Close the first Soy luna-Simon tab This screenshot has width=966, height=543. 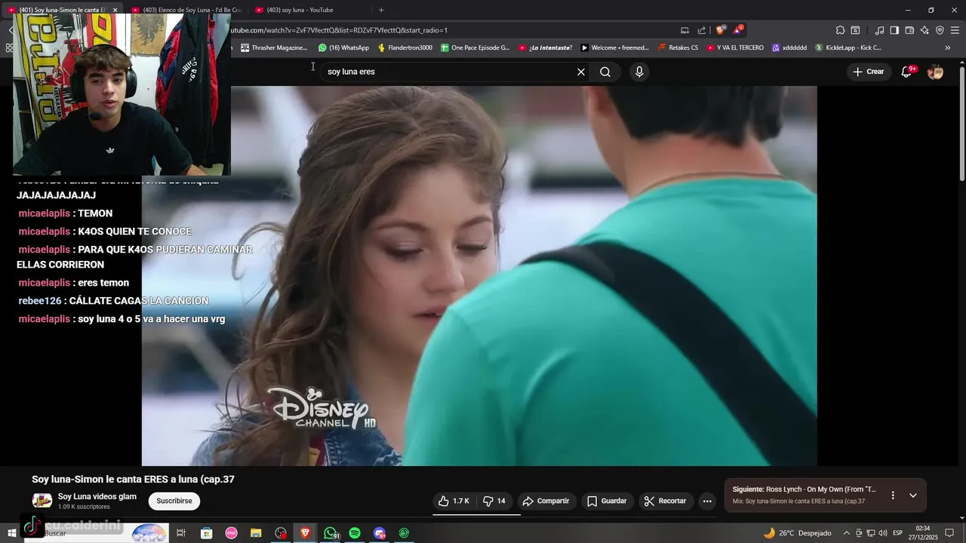115,10
